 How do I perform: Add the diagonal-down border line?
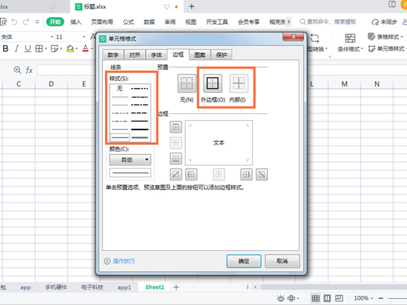tap(262, 174)
